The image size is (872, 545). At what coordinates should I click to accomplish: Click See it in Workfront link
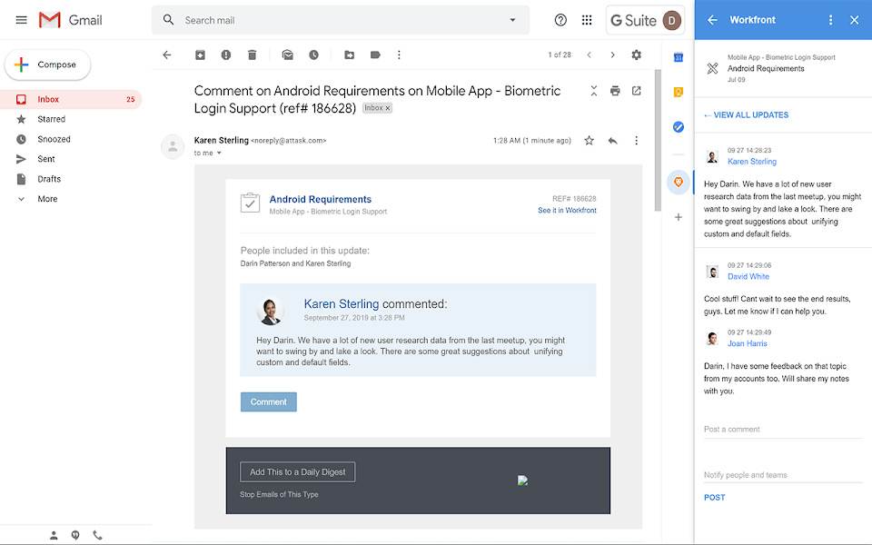pos(567,210)
